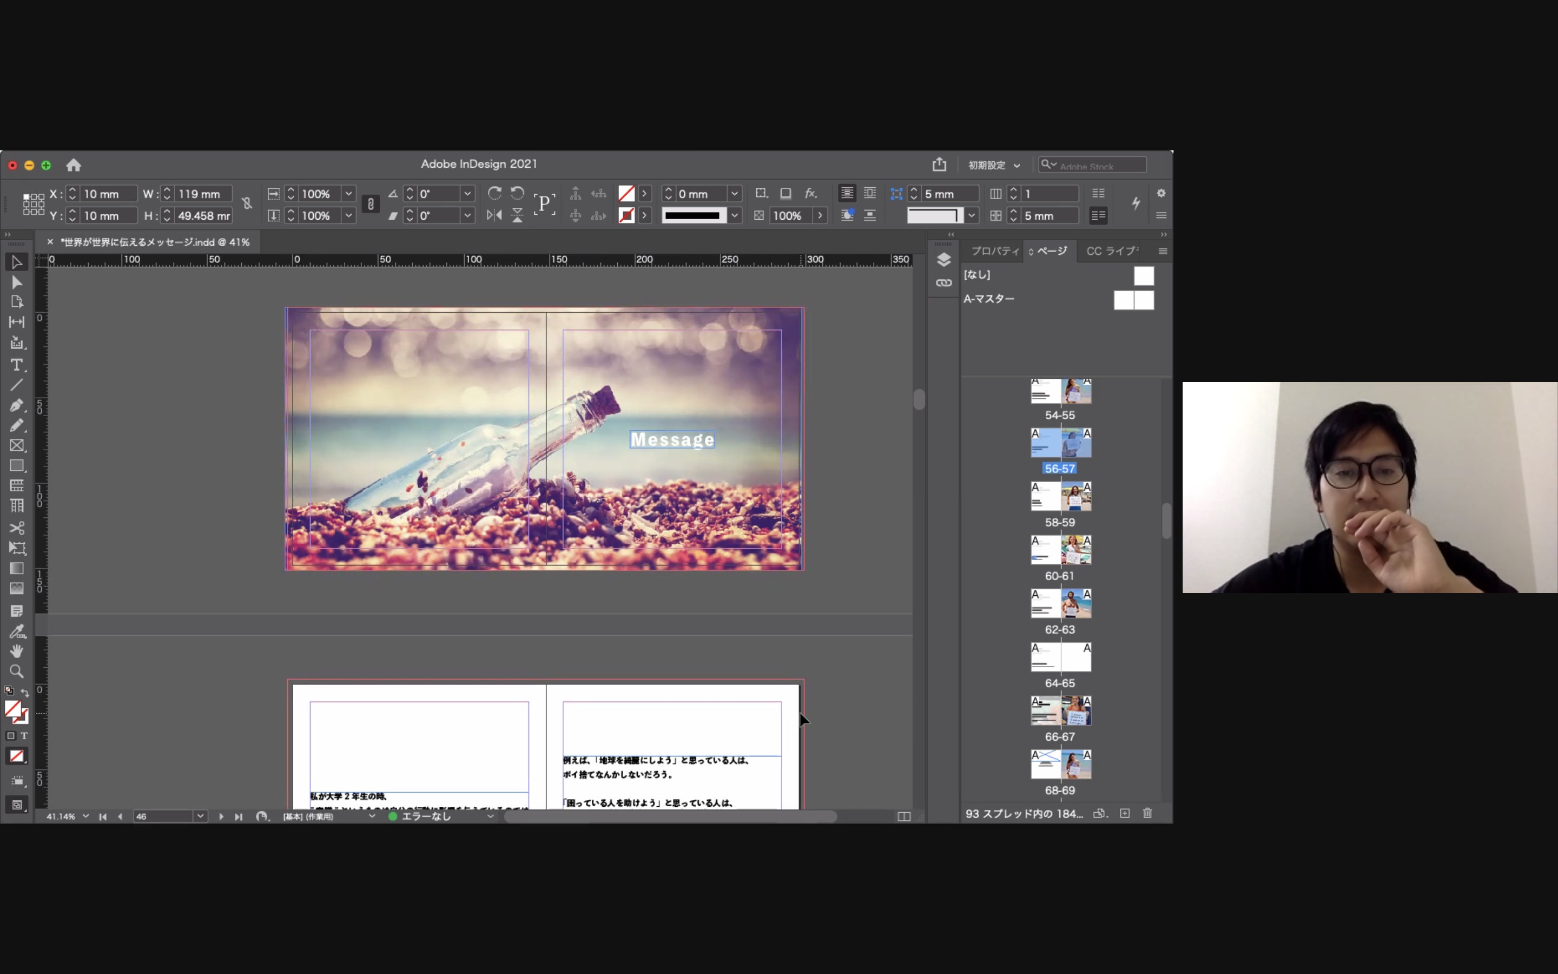This screenshot has height=974, width=1558.
Task: Switch to the CC ライブラリ tab
Action: [1112, 251]
